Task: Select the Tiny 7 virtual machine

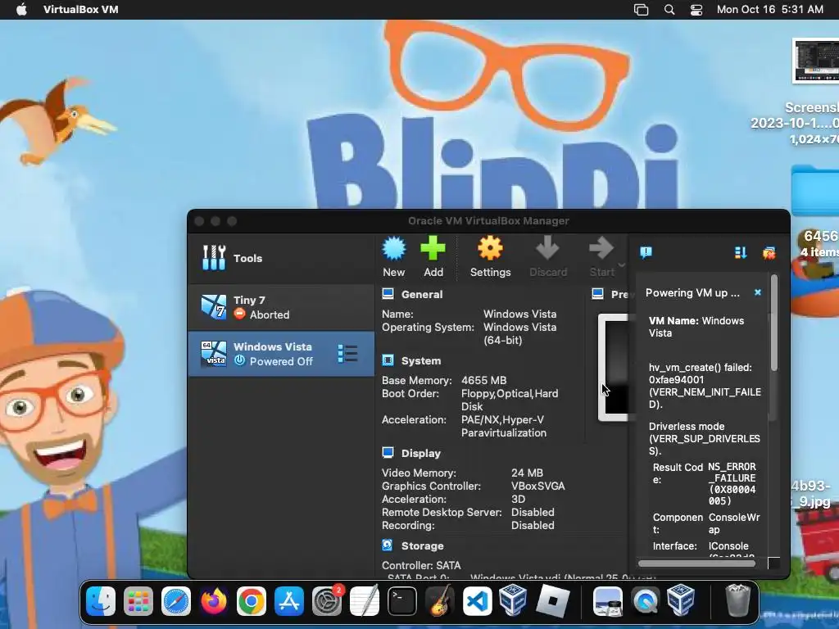Action: tap(282, 308)
